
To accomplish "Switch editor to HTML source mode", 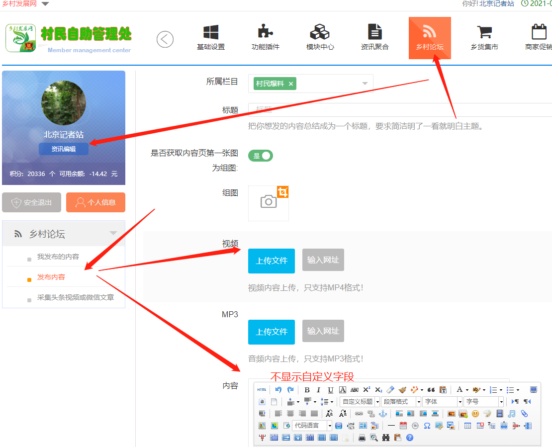I will pyautogui.click(x=262, y=390).
